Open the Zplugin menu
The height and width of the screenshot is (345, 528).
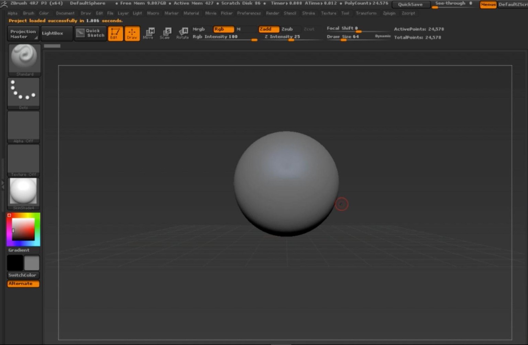pos(389,13)
